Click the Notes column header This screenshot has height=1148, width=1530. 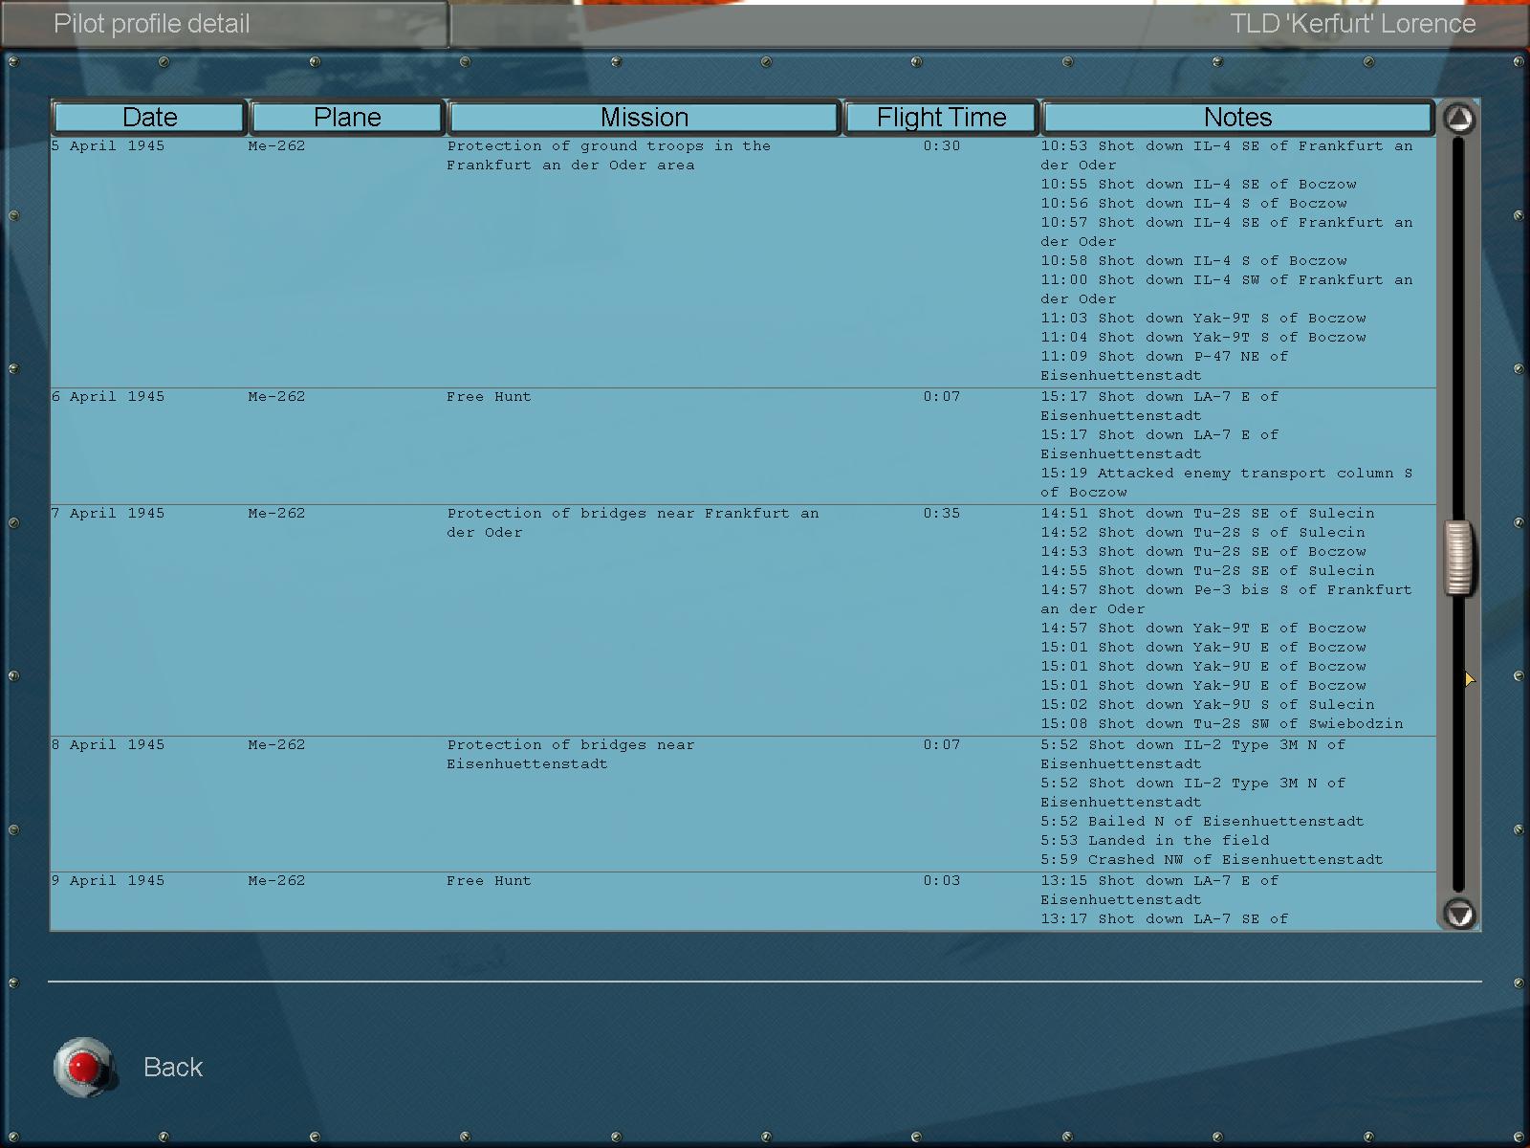click(1238, 118)
